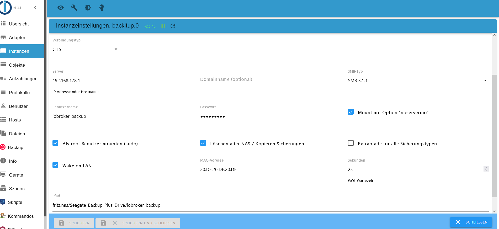Close settings with the Schliessen button
Viewport: 499px width, 229px height.
[x=471, y=222]
